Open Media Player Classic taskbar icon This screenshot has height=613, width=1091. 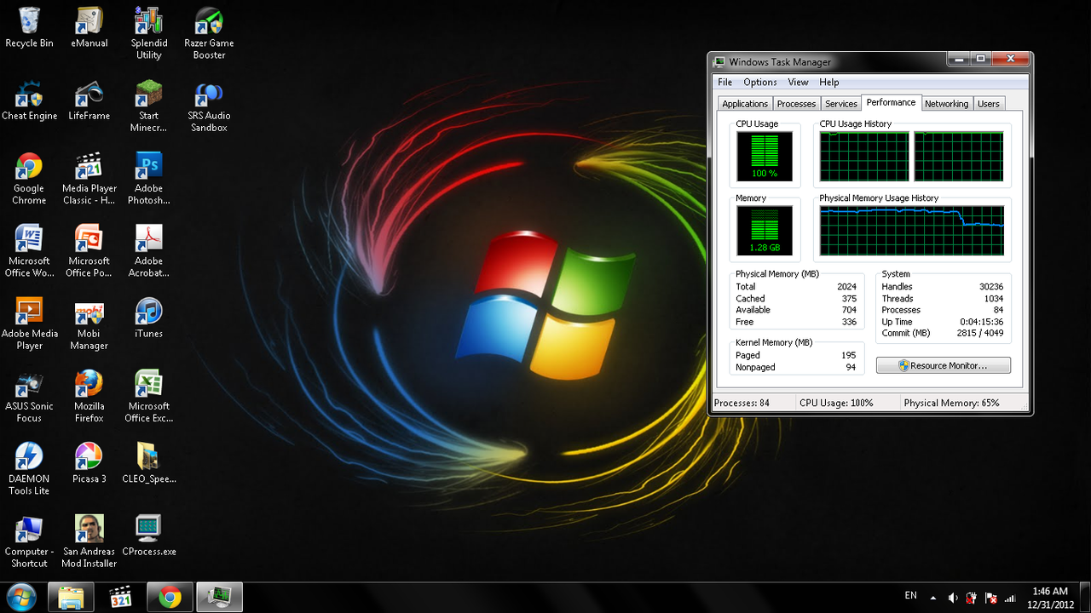(x=120, y=598)
